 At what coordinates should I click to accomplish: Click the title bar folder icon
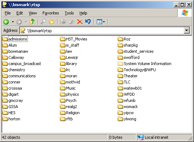[5, 5]
